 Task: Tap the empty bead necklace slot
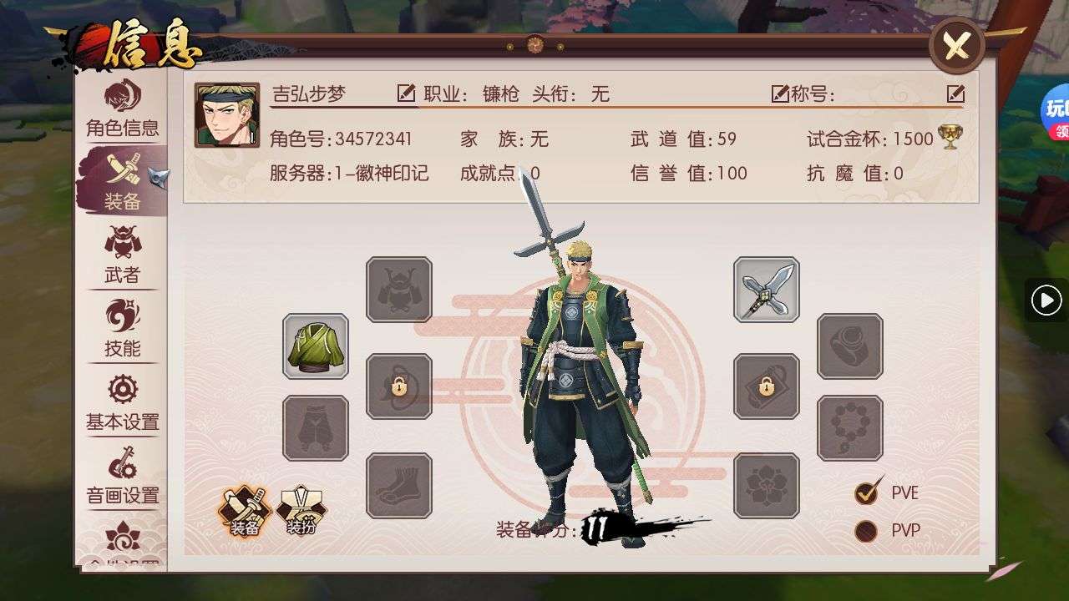850,428
